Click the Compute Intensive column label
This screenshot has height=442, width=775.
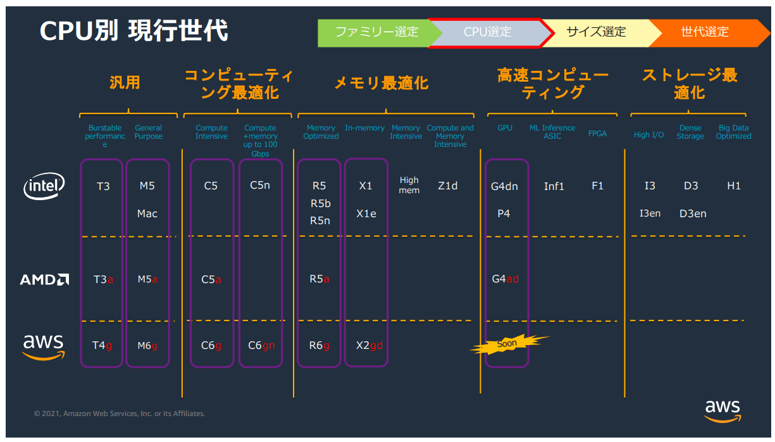(x=211, y=132)
